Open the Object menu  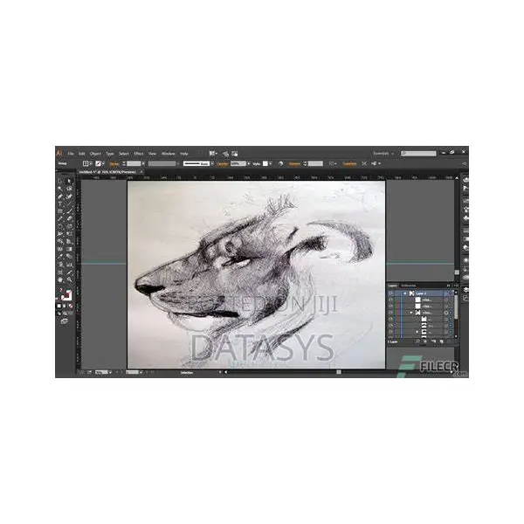(95, 154)
